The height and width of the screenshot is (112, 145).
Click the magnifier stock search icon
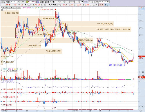tap(21, 2)
